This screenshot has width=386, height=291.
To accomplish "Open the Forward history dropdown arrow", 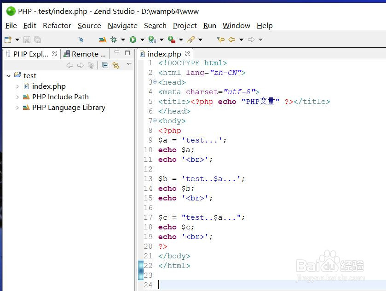I will (x=261, y=40).
